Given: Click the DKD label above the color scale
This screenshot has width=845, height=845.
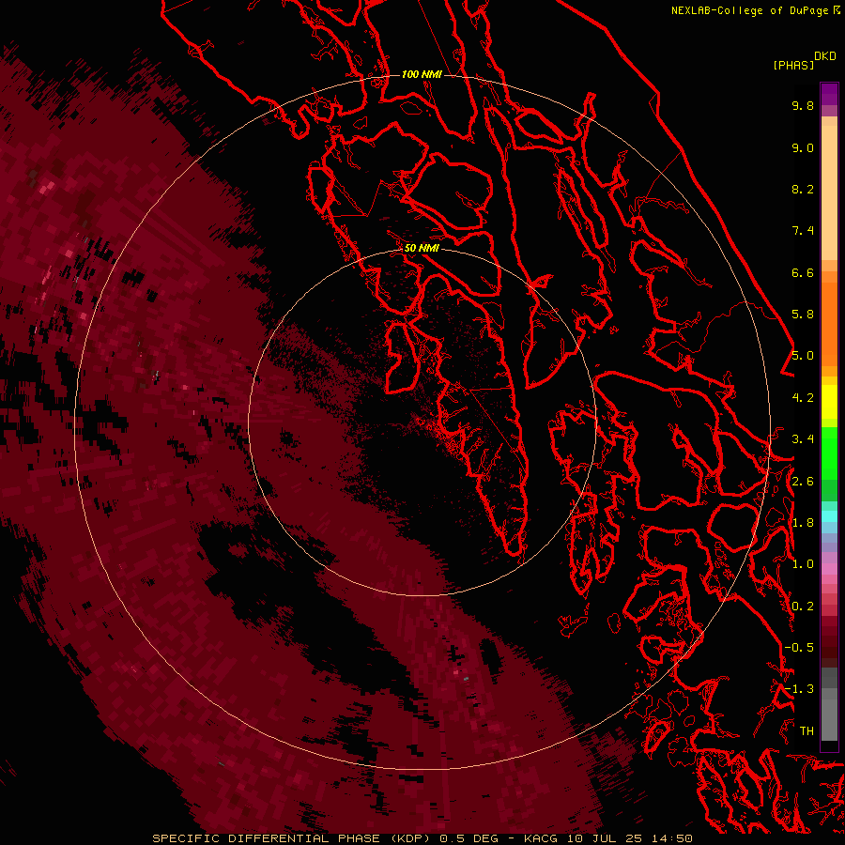Looking at the screenshot, I should tap(824, 55).
